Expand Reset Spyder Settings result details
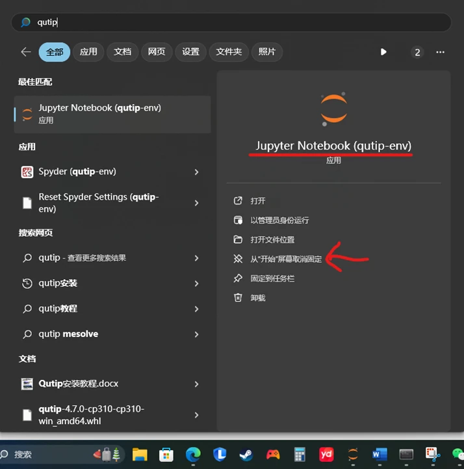 [x=196, y=203]
